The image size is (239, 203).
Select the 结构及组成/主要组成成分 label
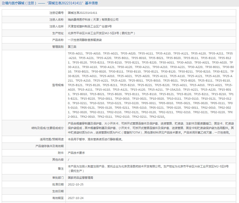pyautogui.click(x=47, y=128)
